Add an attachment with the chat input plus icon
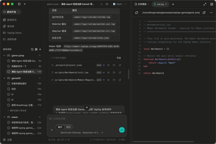Viewport: 216px width, 144px height. point(52,130)
